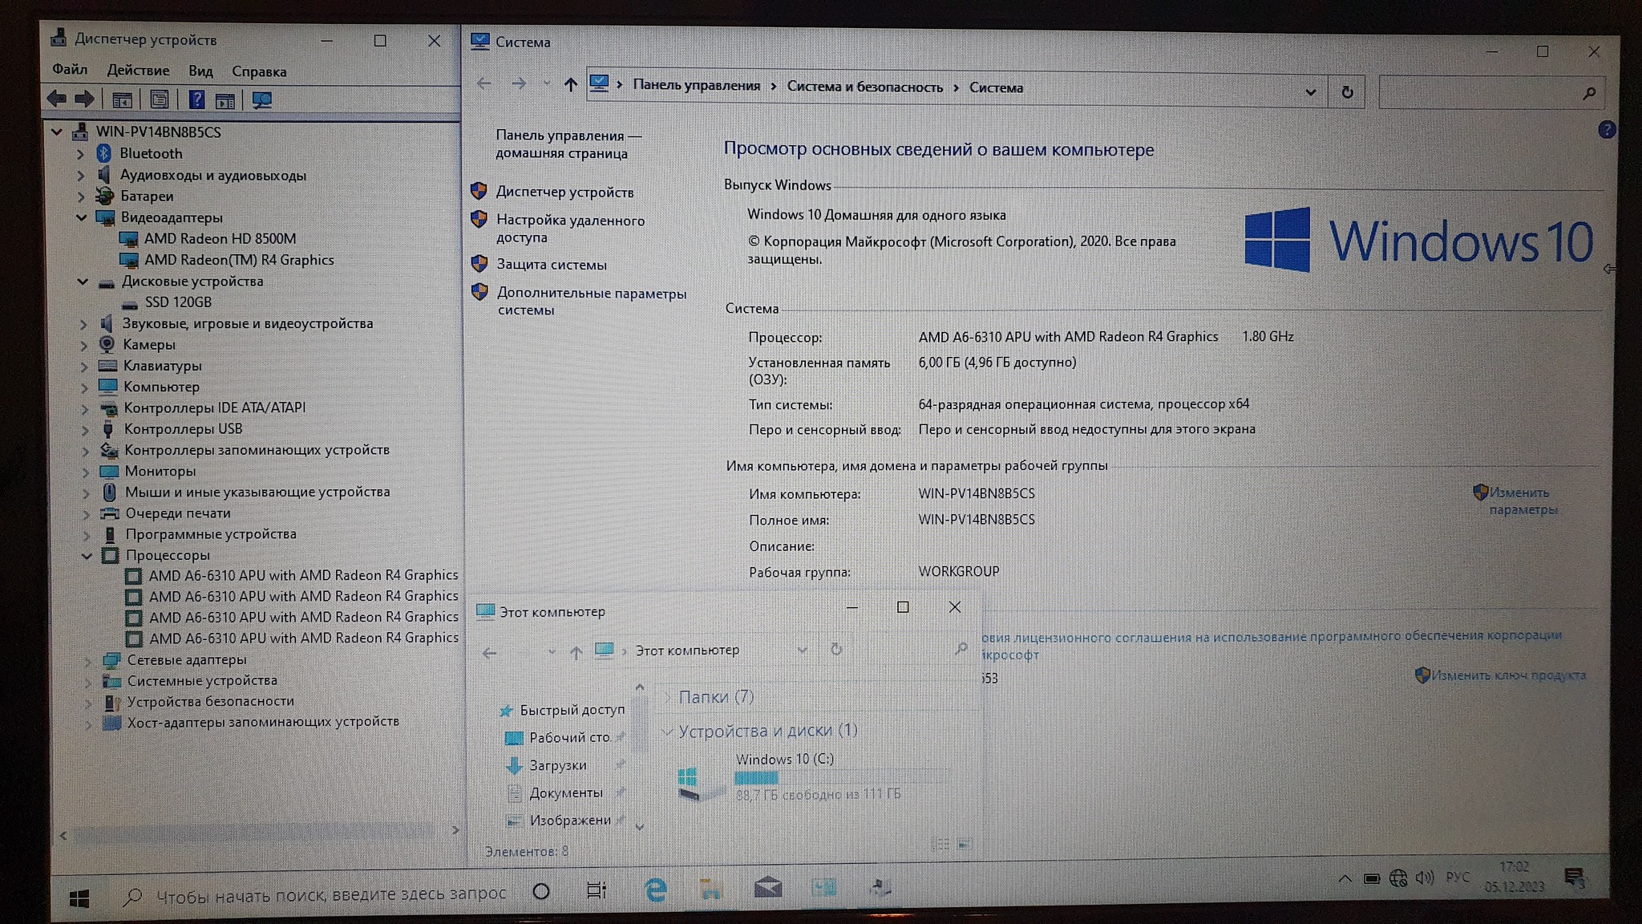The image size is (1642, 924).
Task: Click the back arrow in Device Manager toolbar
Action: (x=56, y=99)
